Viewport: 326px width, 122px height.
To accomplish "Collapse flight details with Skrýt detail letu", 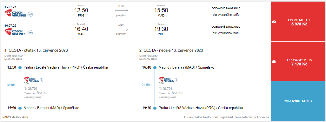I will (x=15, y=117).
